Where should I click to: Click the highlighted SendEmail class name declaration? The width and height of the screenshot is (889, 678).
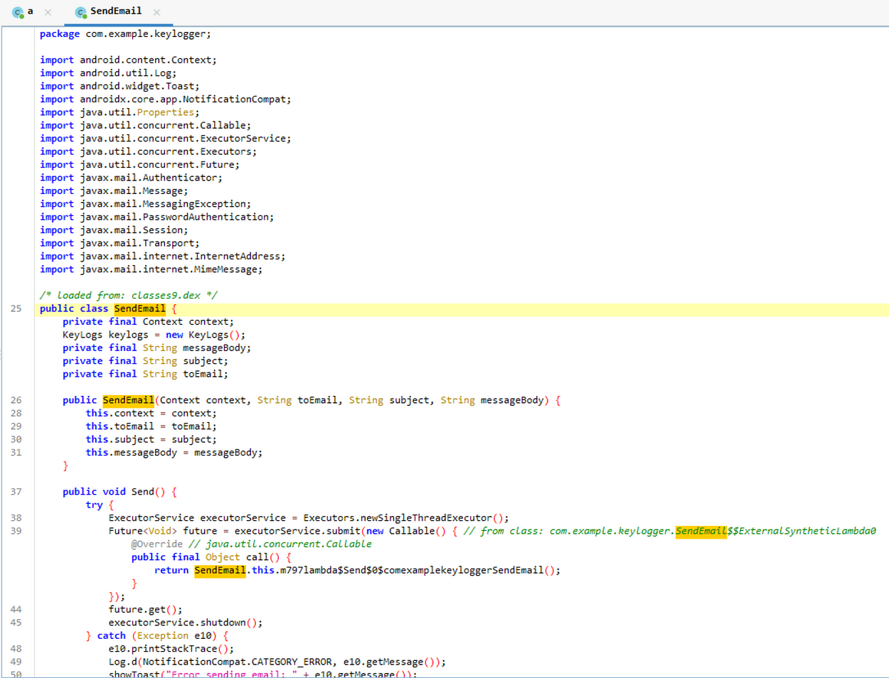[139, 308]
